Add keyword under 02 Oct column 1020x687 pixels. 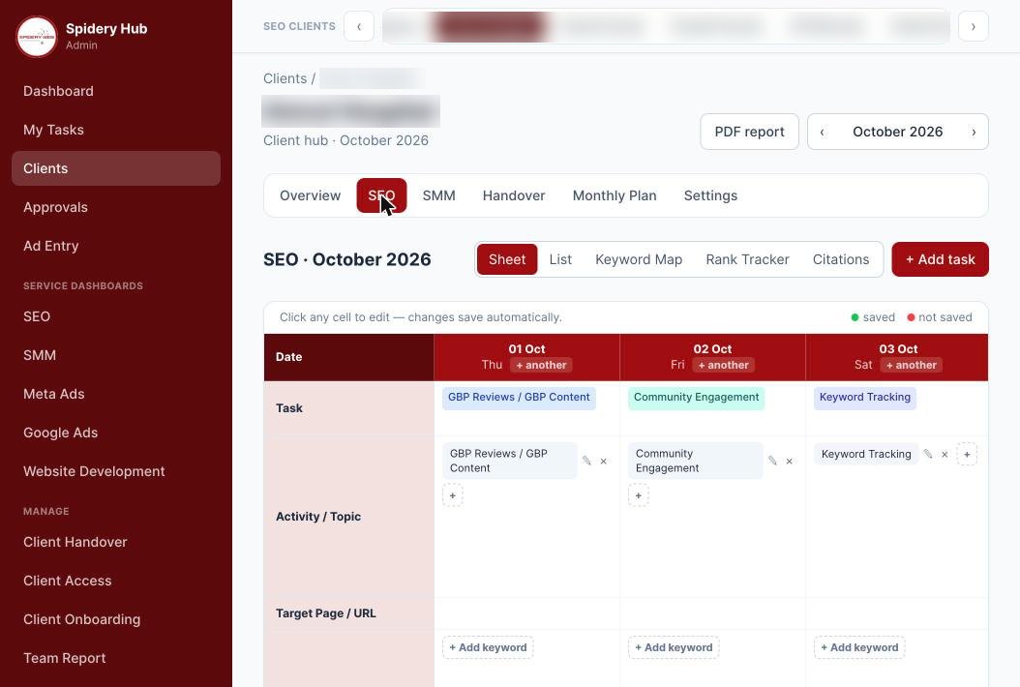click(674, 647)
